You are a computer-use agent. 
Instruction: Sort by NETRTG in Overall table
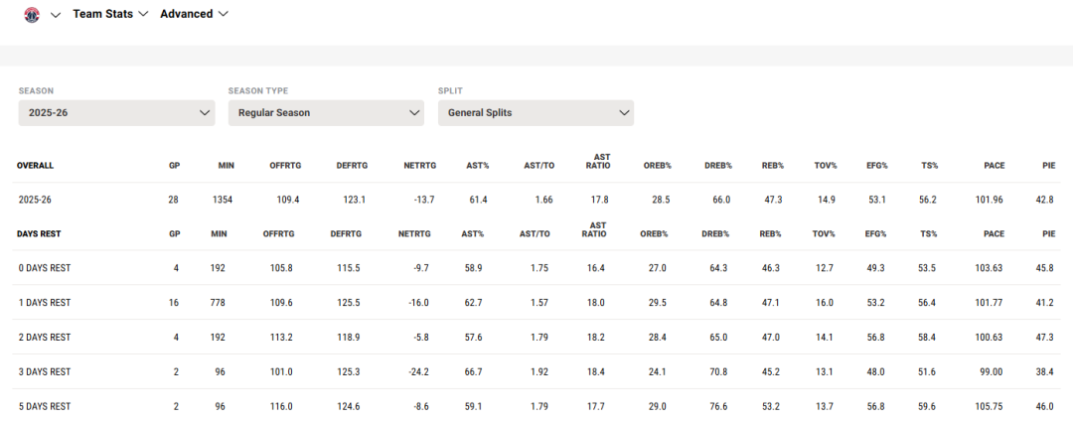click(417, 165)
